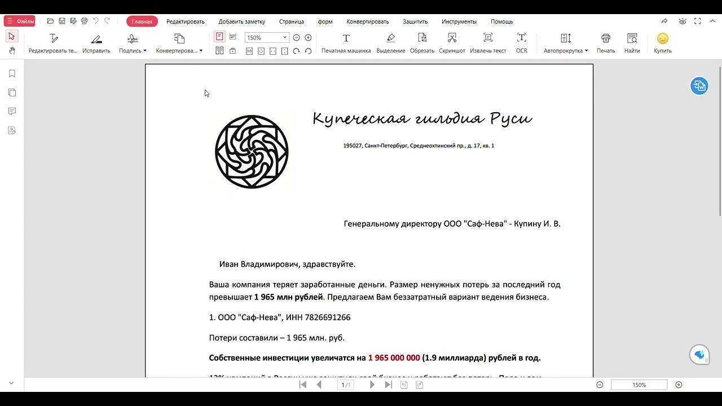Activate the Выделение highlight tool

click(391, 44)
